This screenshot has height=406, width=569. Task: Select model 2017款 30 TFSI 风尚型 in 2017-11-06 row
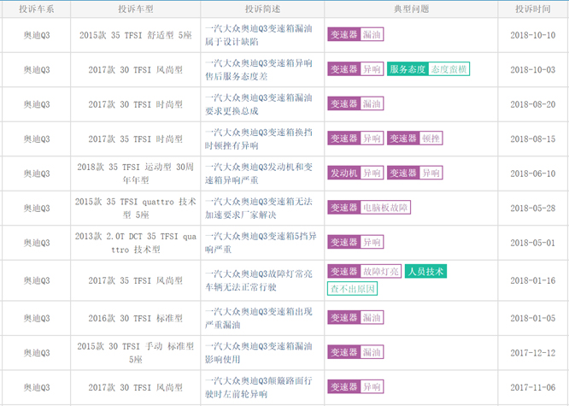(x=135, y=387)
